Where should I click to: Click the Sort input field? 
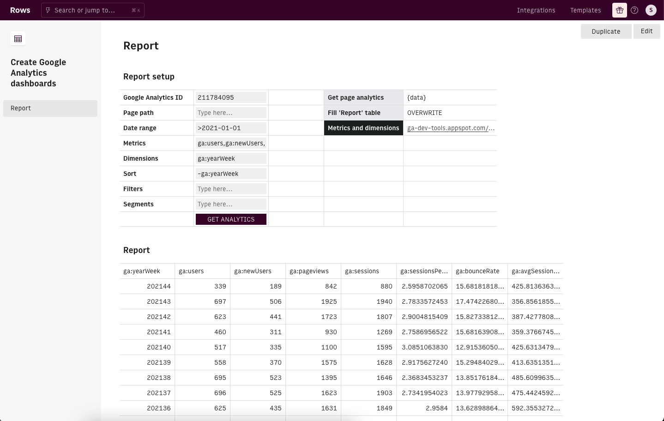[x=231, y=174]
